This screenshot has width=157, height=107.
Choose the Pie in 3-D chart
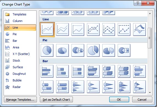62,50
